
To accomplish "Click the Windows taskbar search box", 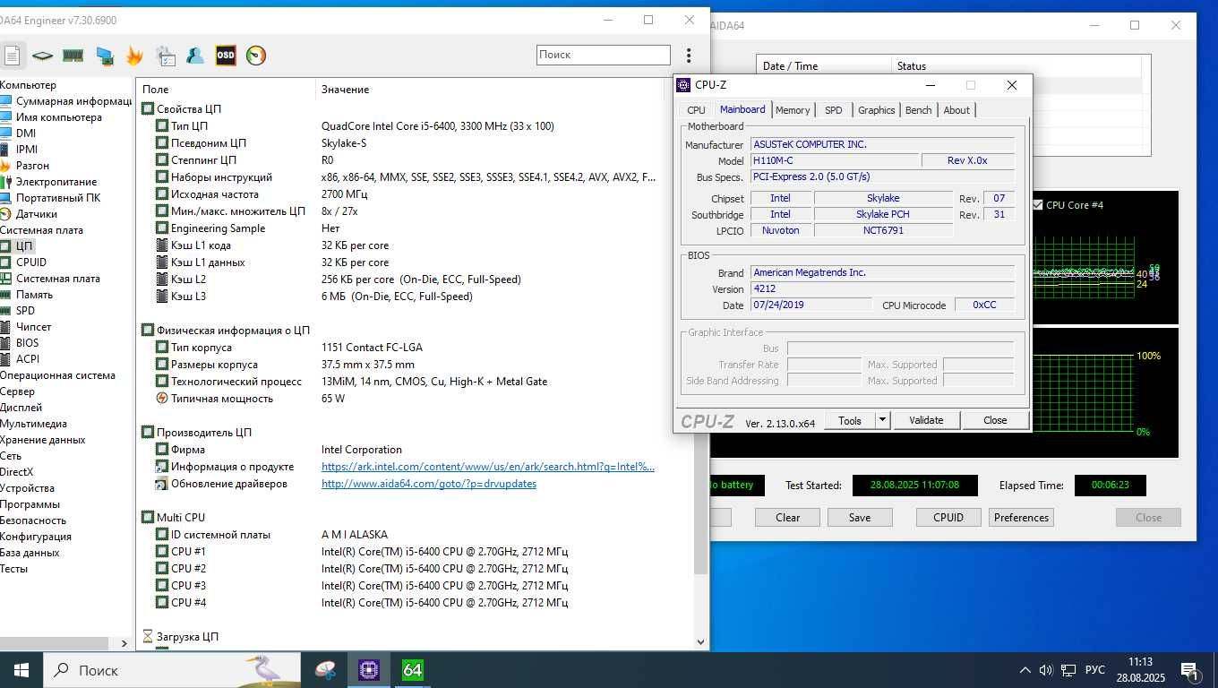I will pos(171,669).
